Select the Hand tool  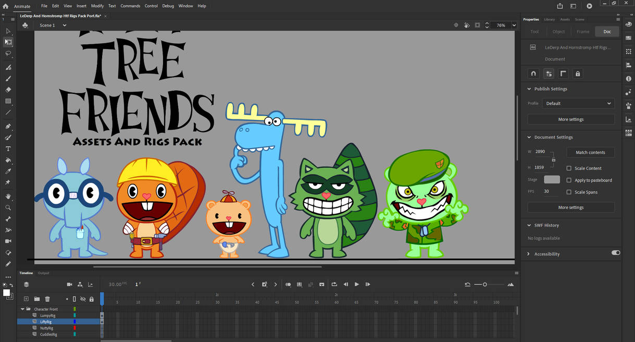pyautogui.click(x=8, y=197)
